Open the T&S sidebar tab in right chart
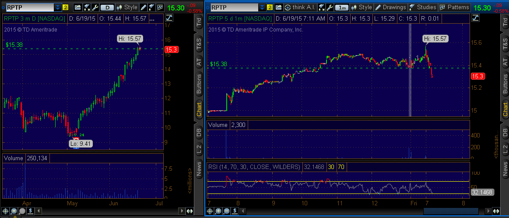This screenshot has width=509, height=218. tap(505, 43)
